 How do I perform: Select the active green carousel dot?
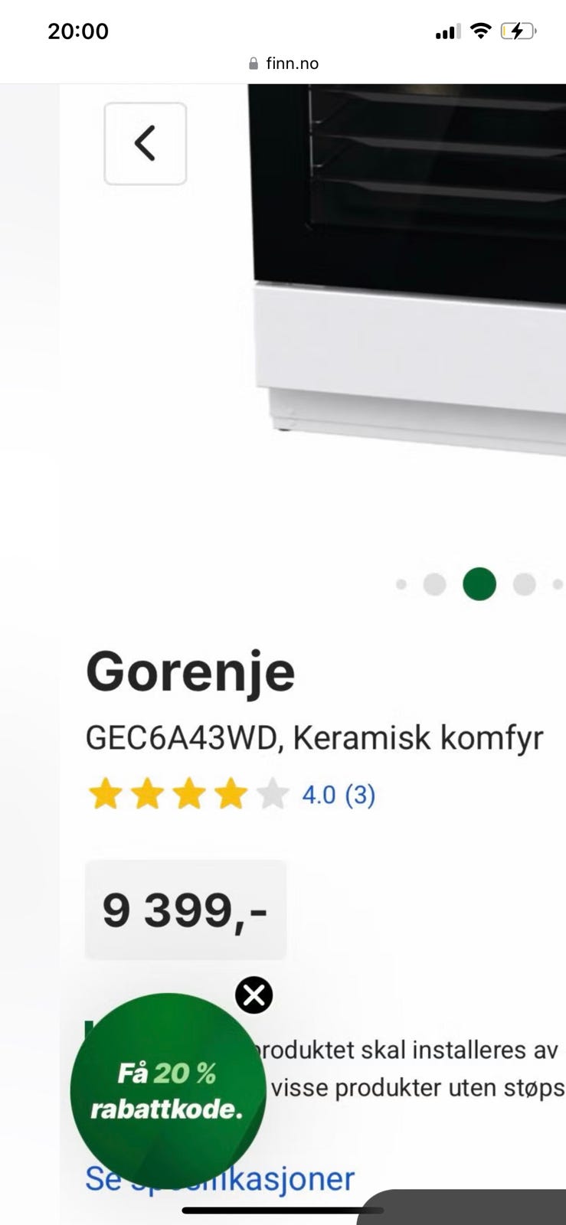point(479,584)
